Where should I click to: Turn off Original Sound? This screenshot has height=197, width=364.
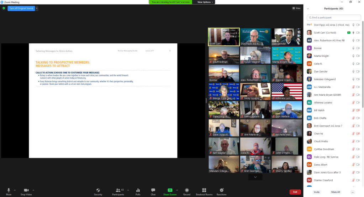coord(21,8)
